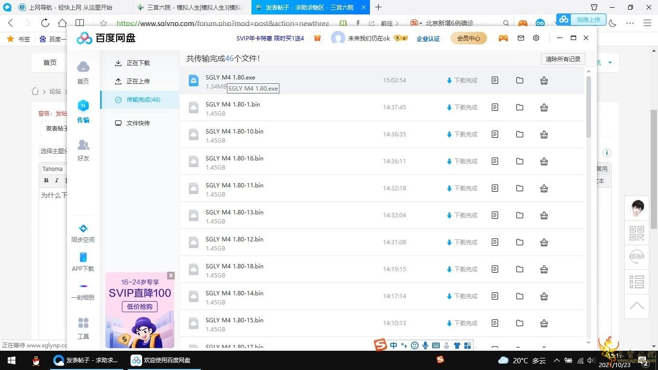This screenshot has width=658, height=370.
Task: Open 会员中心 member center
Action: click(x=469, y=39)
